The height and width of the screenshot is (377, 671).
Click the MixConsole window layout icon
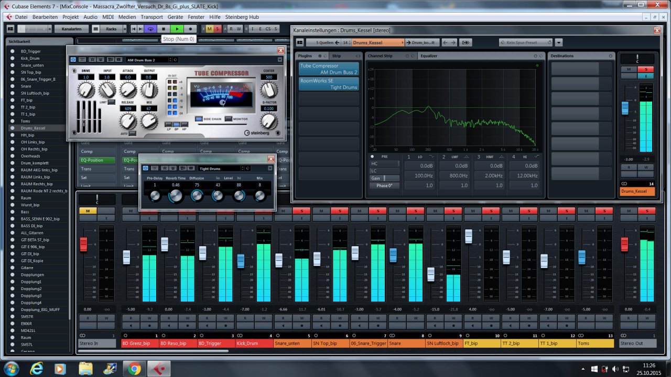click(x=10, y=29)
